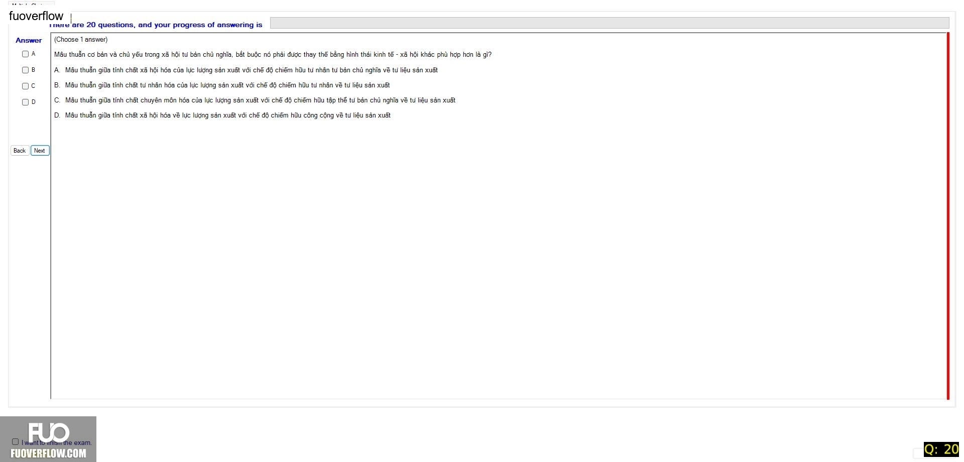Click the '(Choose 1 answer)' instruction text
The image size is (964, 462).
coord(81,40)
